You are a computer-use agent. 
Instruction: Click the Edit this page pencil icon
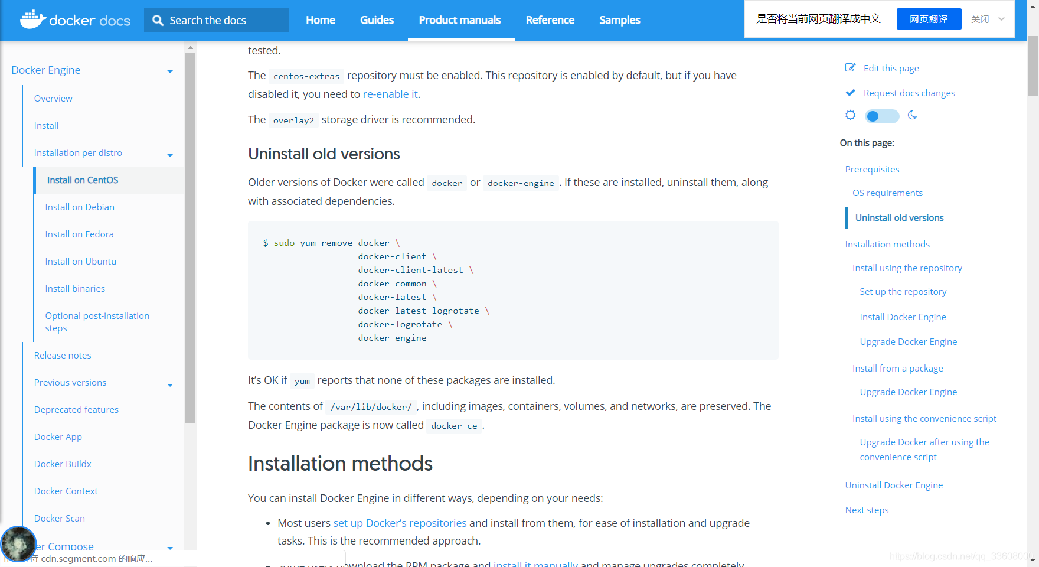(850, 68)
